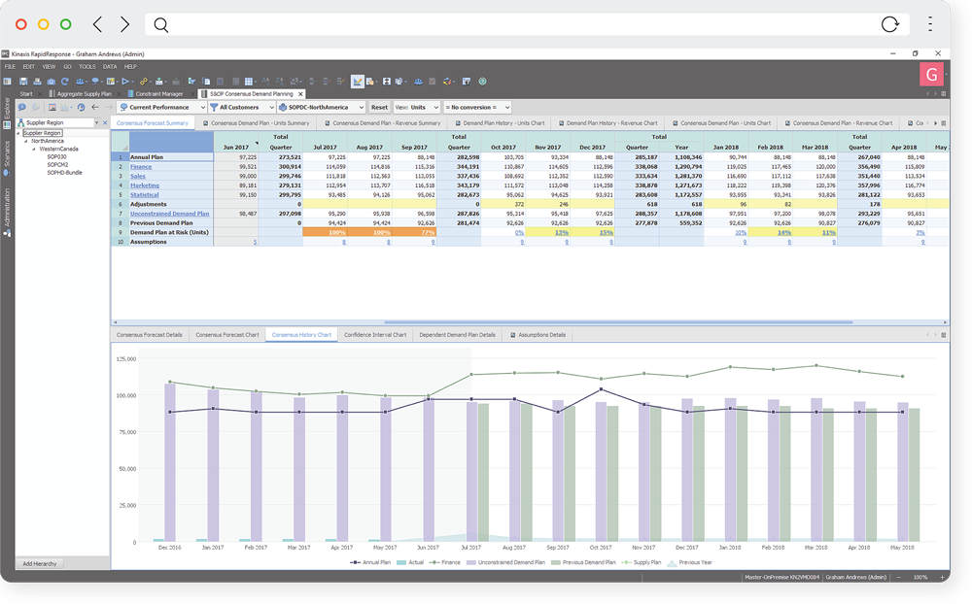Click the Copy documents icon in toolbar
972x604 pixels.
click(206, 82)
